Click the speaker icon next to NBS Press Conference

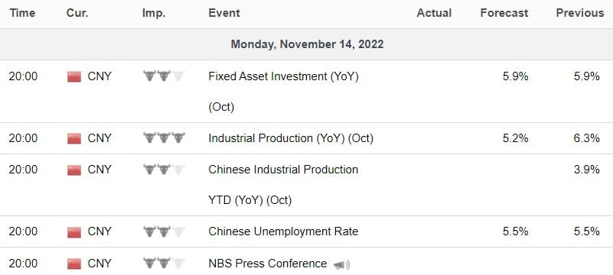[341, 265]
